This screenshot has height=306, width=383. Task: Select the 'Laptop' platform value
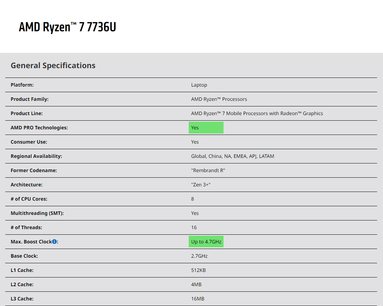[x=199, y=85]
